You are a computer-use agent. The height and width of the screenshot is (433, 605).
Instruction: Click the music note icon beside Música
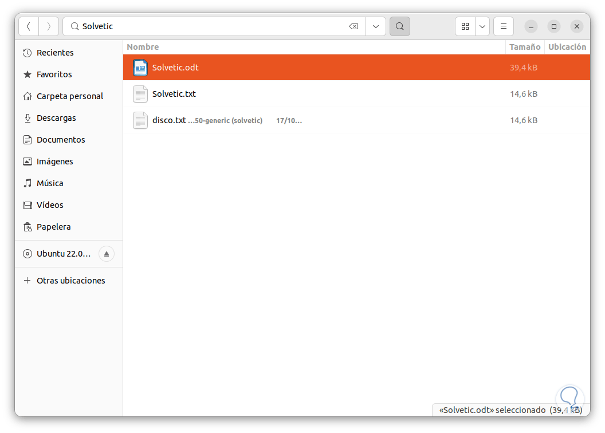[27, 183]
